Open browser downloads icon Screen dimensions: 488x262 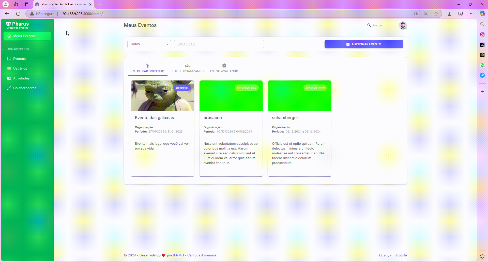[x=449, y=14]
